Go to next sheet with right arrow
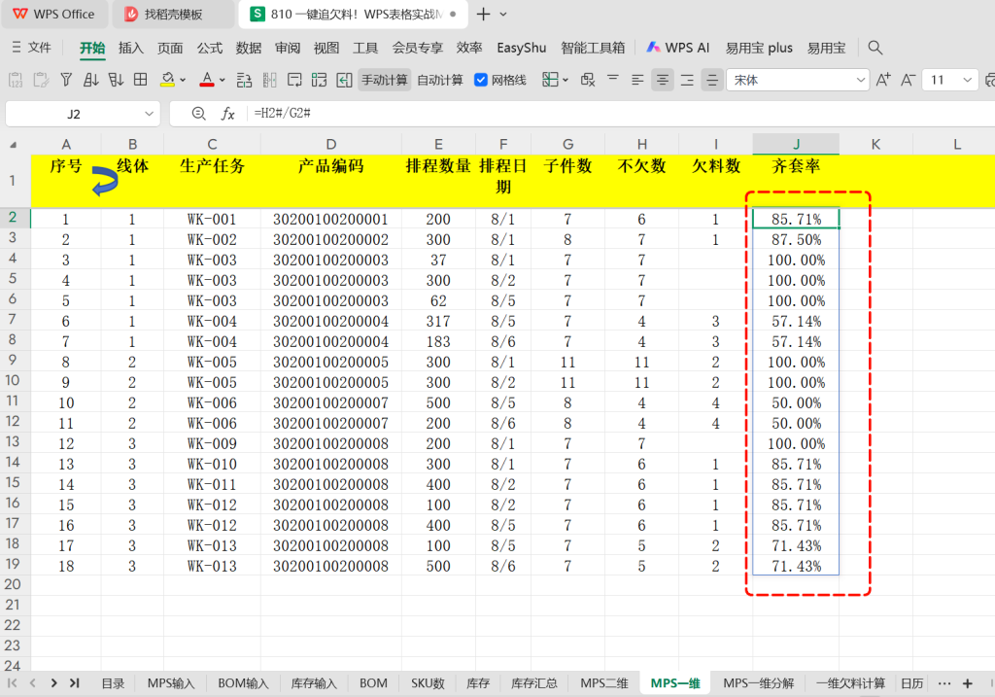Image resolution: width=995 pixels, height=697 pixels. pyautogui.click(x=54, y=683)
